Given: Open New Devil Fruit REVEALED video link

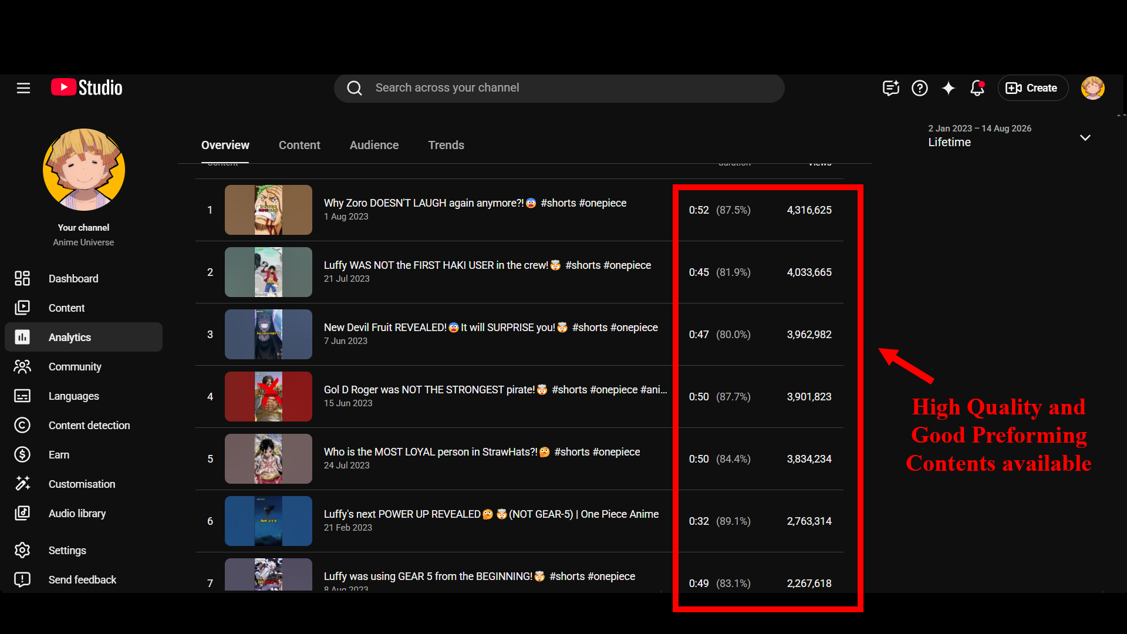Looking at the screenshot, I should pyautogui.click(x=491, y=328).
